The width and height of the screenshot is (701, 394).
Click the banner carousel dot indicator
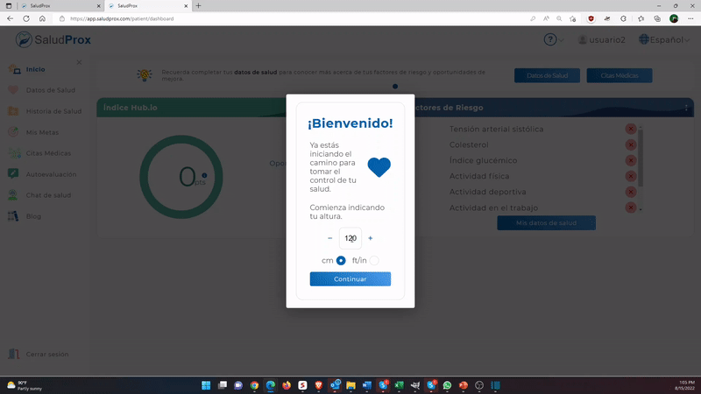pyautogui.click(x=395, y=86)
